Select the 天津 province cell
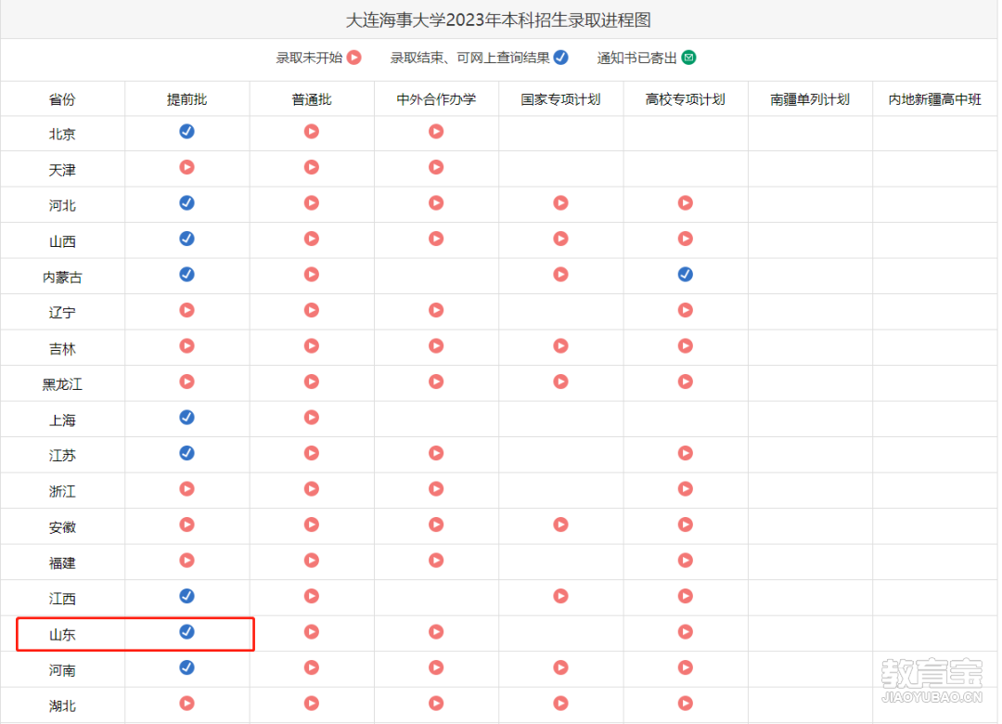The image size is (1002, 724). 62,170
